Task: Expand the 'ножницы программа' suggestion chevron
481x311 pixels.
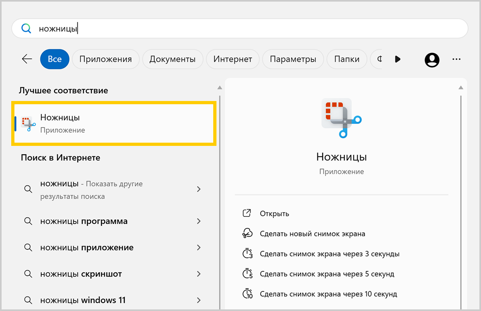Action: pyautogui.click(x=198, y=221)
